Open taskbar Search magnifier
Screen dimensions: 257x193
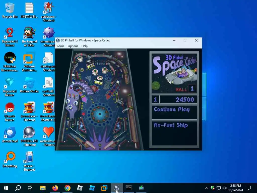tap(18, 188)
